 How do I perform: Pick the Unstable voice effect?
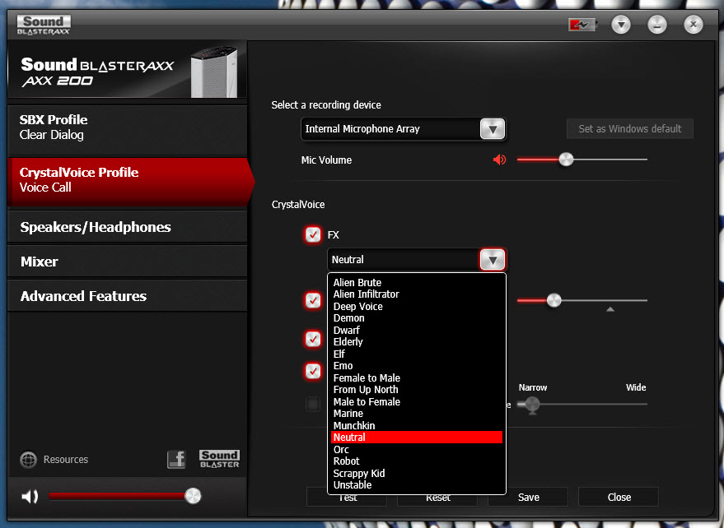pos(417,485)
